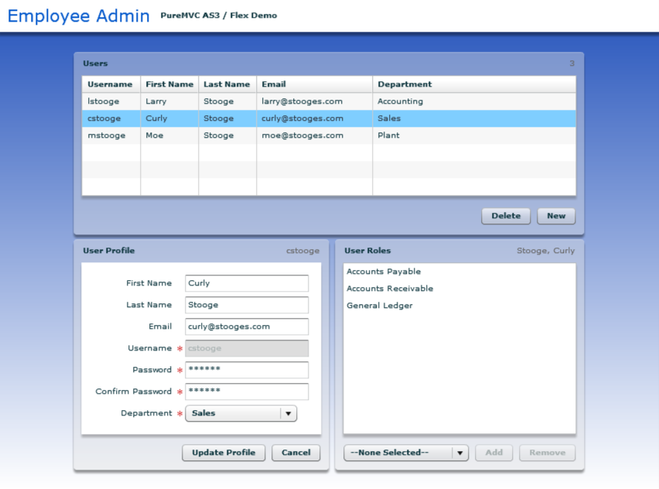Screen dimensions: 659x489
Task: Select the Accounts Receivable role
Action: tap(459, 289)
